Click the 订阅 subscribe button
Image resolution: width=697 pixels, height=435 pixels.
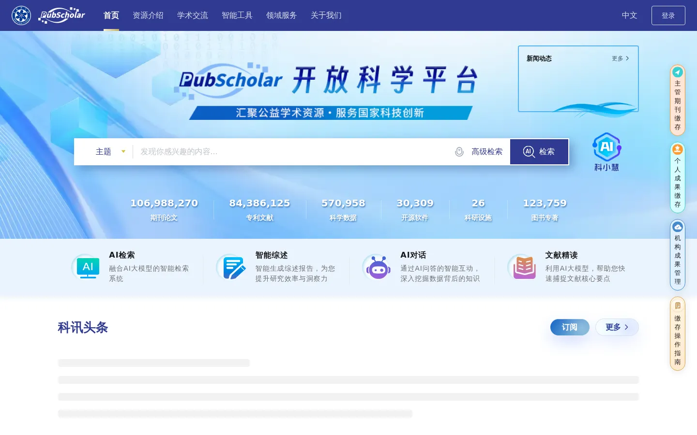tap(570, 327)
